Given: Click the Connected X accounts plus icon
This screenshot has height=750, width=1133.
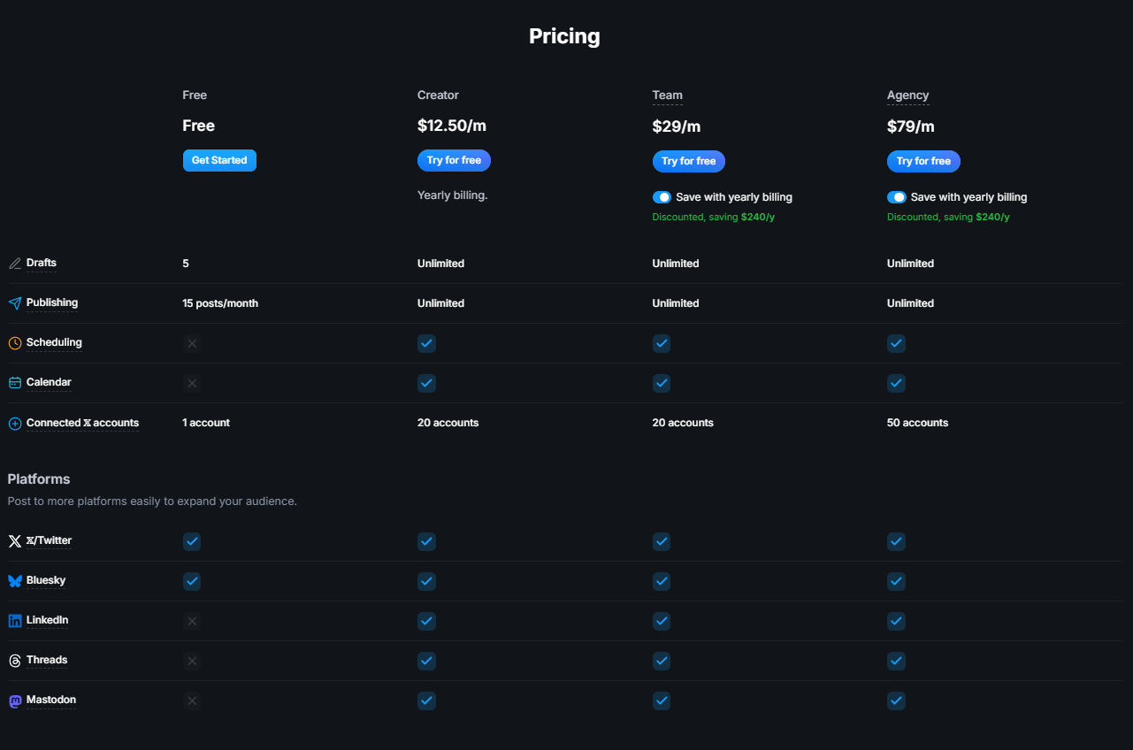Looking at the screenshot, I should pyautogui.click(x=15, y=424).
